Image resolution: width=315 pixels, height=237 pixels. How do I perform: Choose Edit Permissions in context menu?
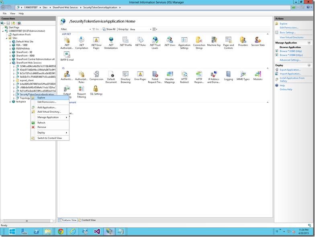(x=50, y=102)
